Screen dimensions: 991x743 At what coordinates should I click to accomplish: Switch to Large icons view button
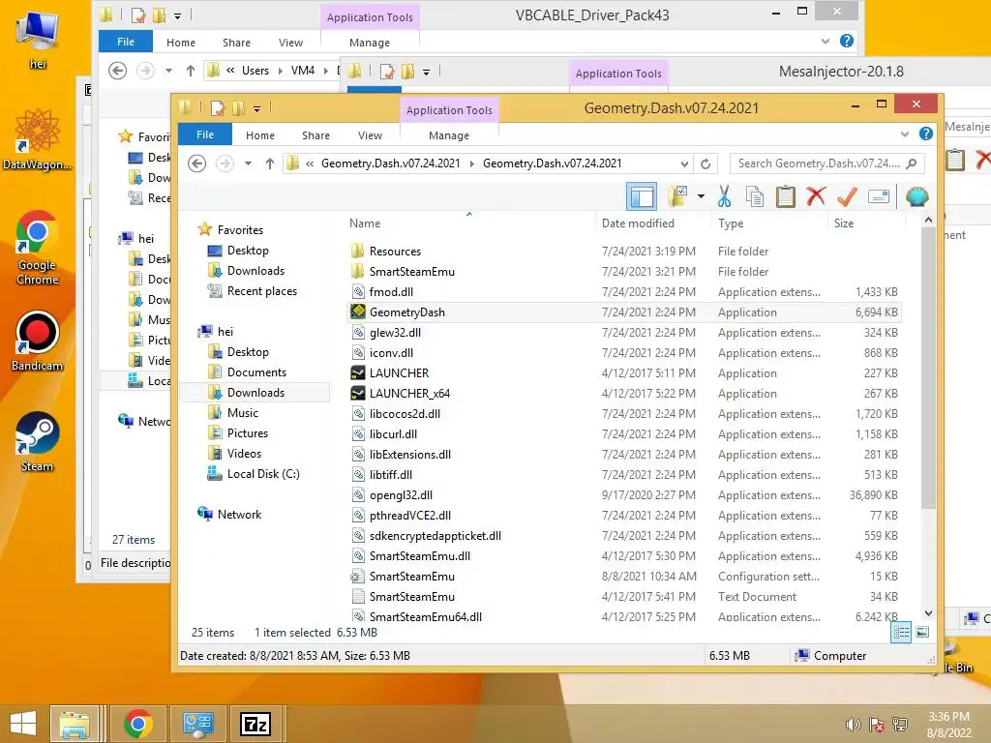tap(922, 632)
